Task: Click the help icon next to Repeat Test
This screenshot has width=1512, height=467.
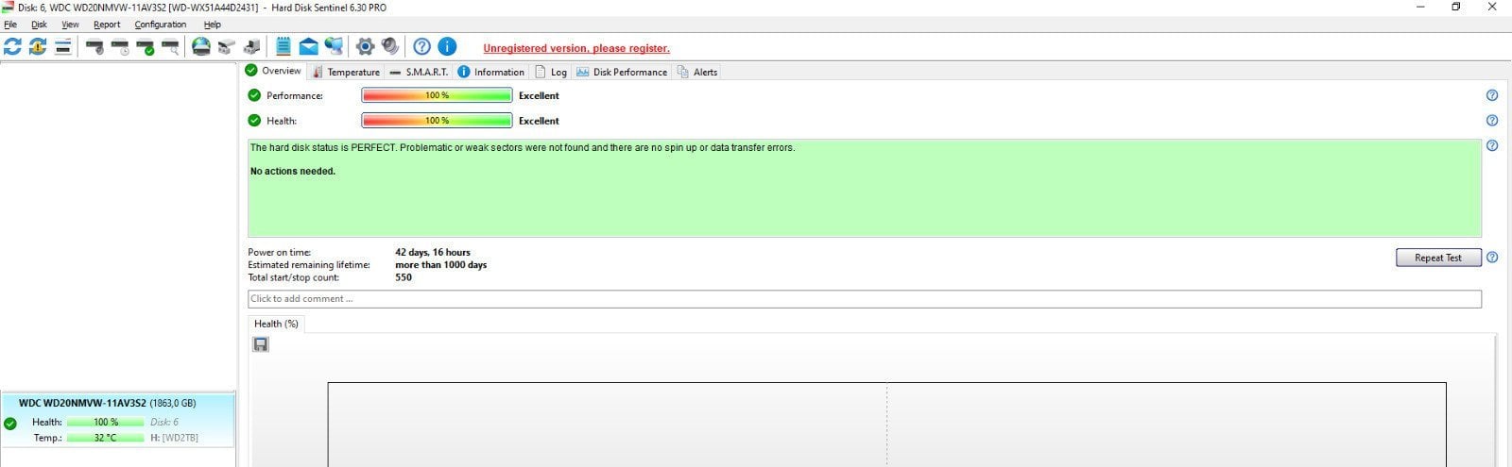Action: click(1492, 258)
